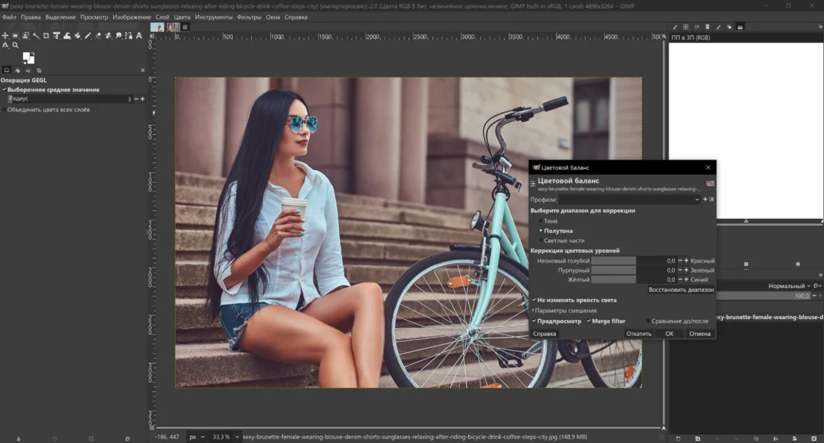The width and height of the screenshot is (824, 443).
Task: Select the Eraser tool
Action: 98,36
